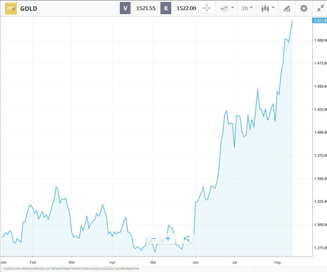Click the current price label 1.521,55
The height and width of the screenshot is (272, 327).
point(320,21)
